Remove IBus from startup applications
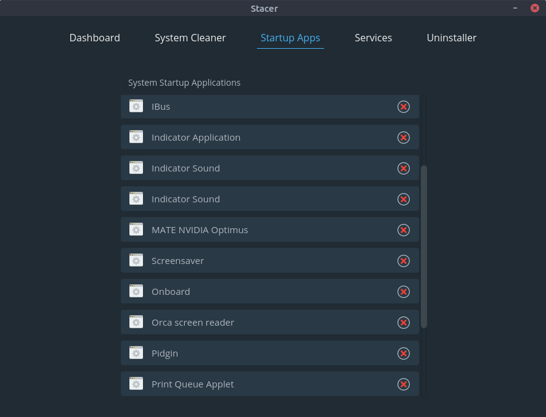 click(403, 107)
